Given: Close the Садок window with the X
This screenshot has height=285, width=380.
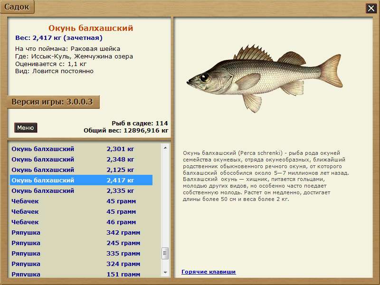Looking at the screenshot, I should 370,8.
